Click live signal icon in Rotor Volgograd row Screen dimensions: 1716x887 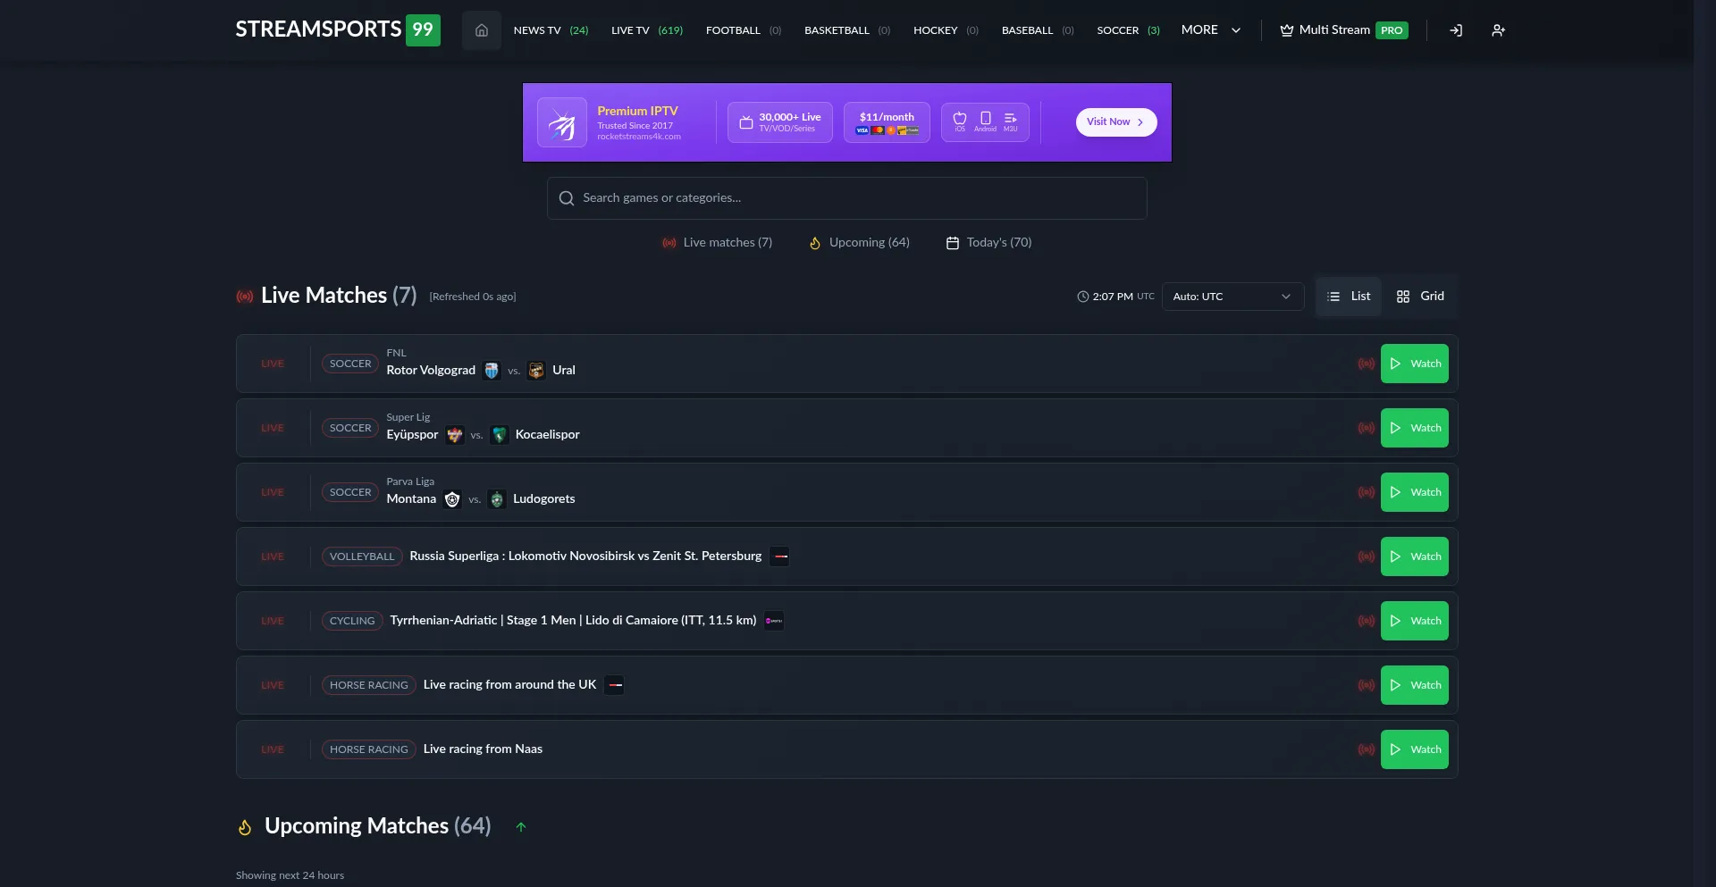(1367, 364)
